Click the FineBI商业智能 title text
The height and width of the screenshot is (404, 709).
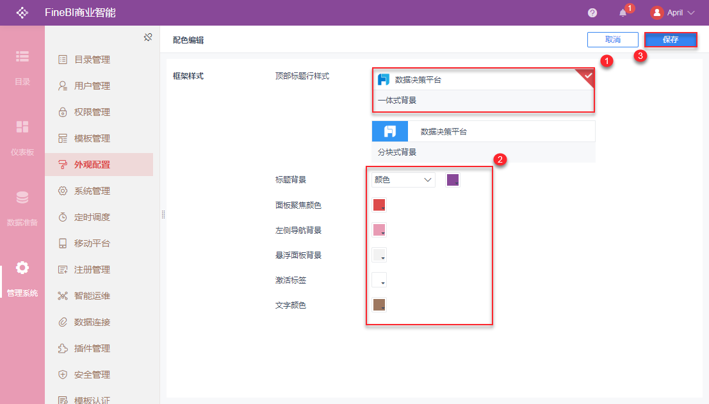click(80, 13)
